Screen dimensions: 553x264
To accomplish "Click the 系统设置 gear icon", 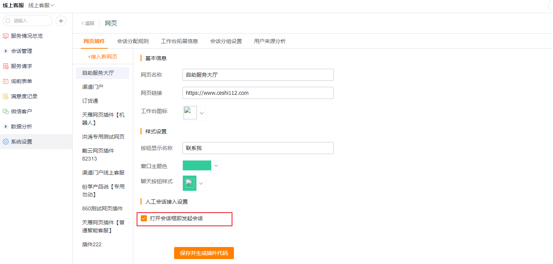I will point(5,141).
